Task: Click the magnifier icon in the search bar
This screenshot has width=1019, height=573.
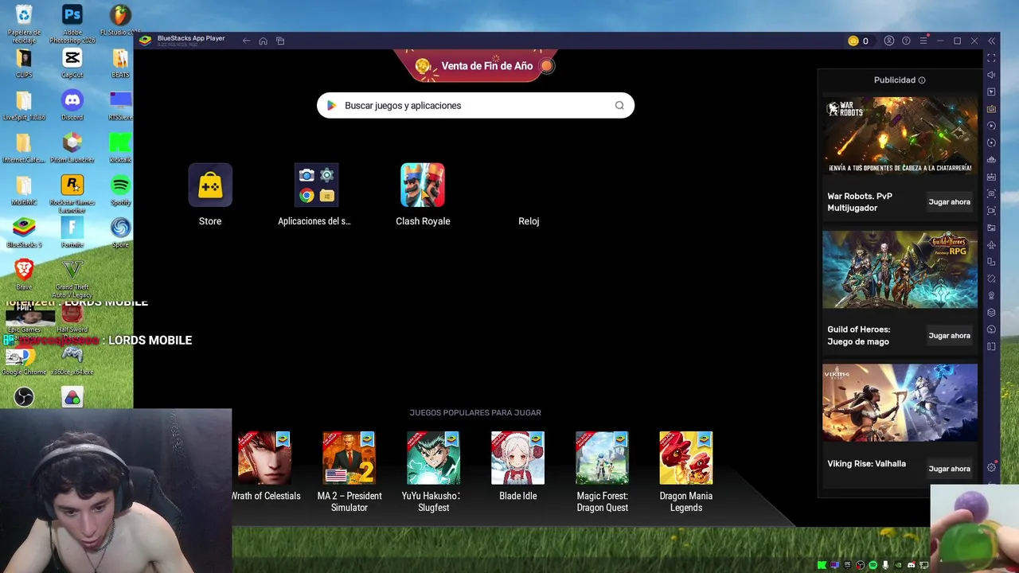Action: [619, 105]
